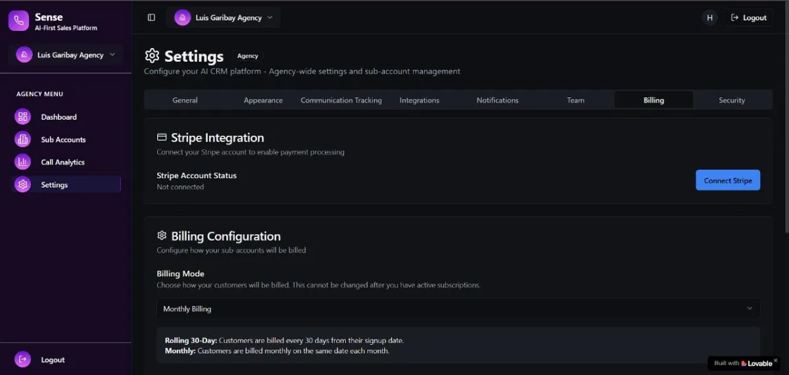Switch to the Security tab

point(731,100)
